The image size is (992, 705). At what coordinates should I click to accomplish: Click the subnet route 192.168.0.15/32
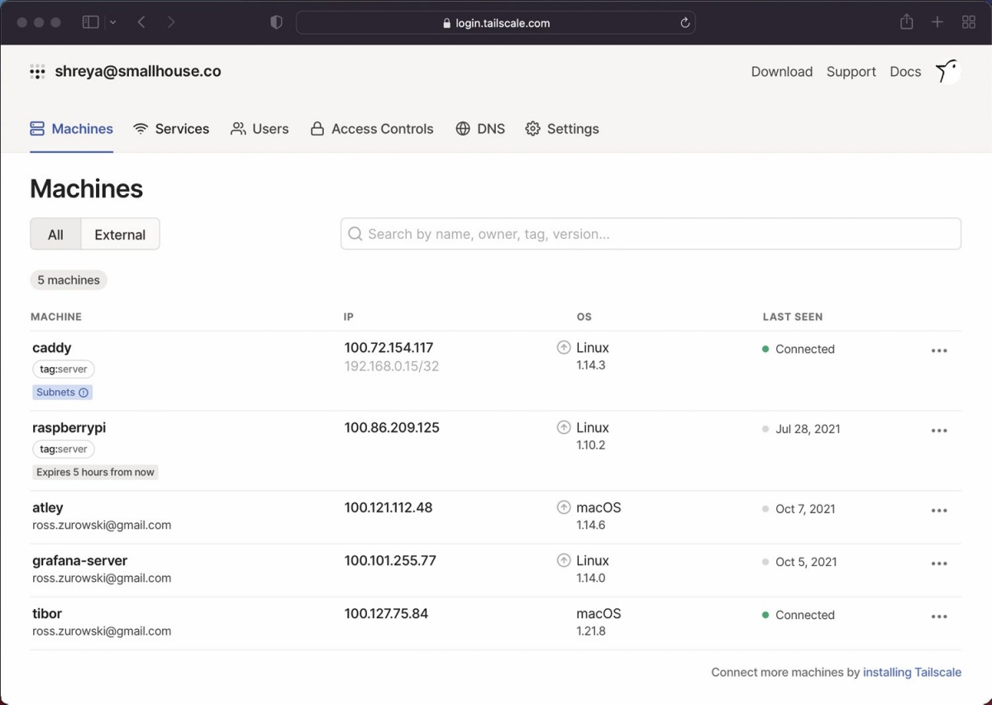tap(392, 366)
